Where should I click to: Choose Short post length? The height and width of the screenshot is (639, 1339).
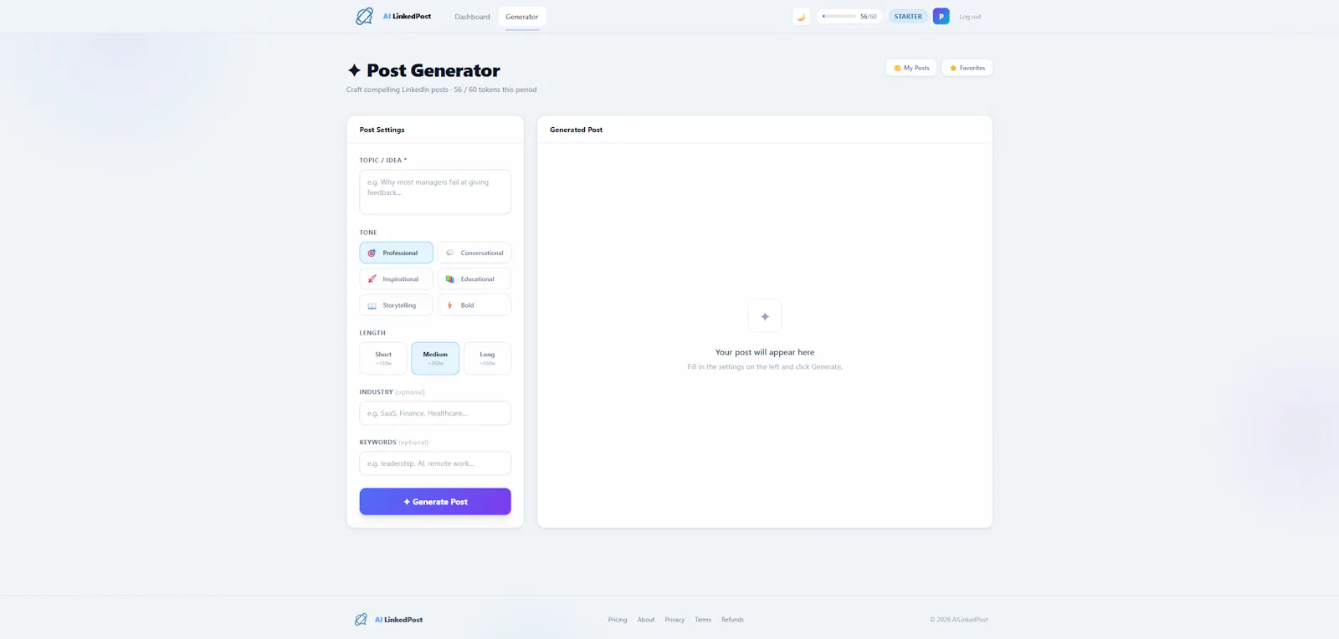(x=383, y=358)
